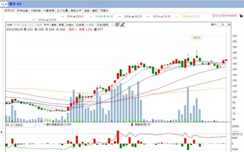
Task: Toggle the 撐壓 overlay button
Action: (61, 25)
